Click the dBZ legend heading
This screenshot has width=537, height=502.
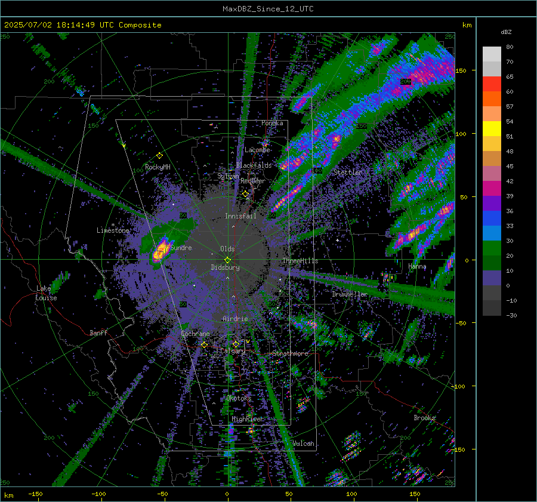point(506,32)
